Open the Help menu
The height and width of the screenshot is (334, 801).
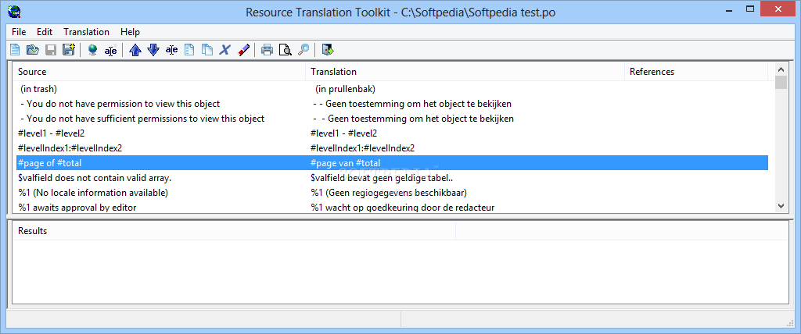coord(131,32)
